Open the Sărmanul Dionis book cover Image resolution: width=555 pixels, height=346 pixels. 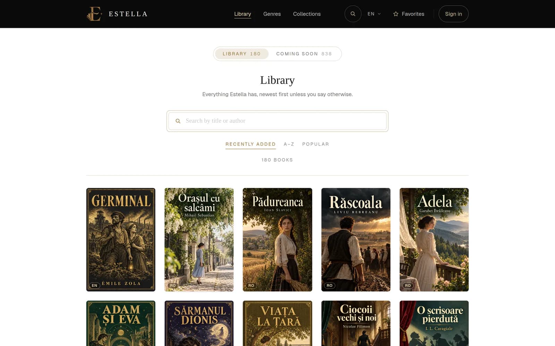click(x=199, y=323)
